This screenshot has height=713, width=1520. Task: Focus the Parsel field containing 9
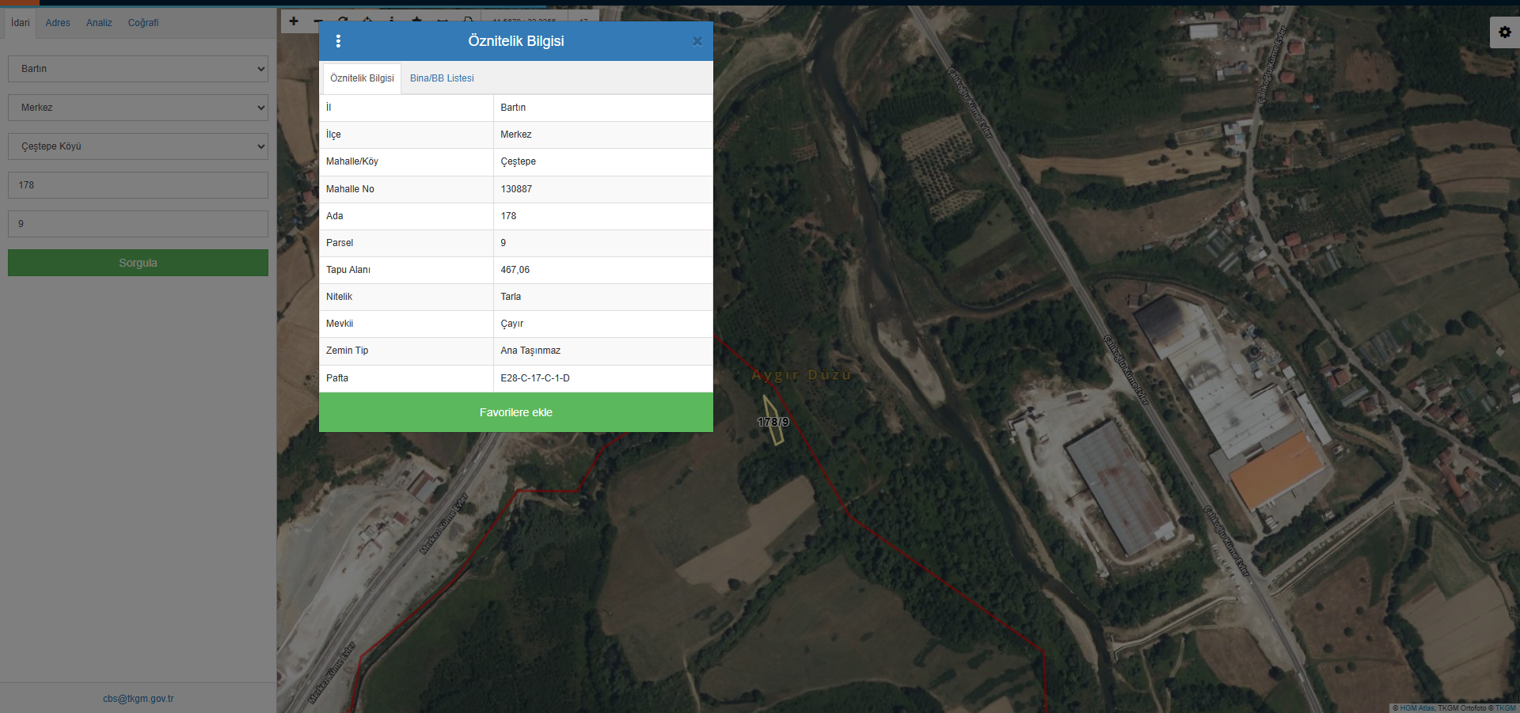(138, 224)
